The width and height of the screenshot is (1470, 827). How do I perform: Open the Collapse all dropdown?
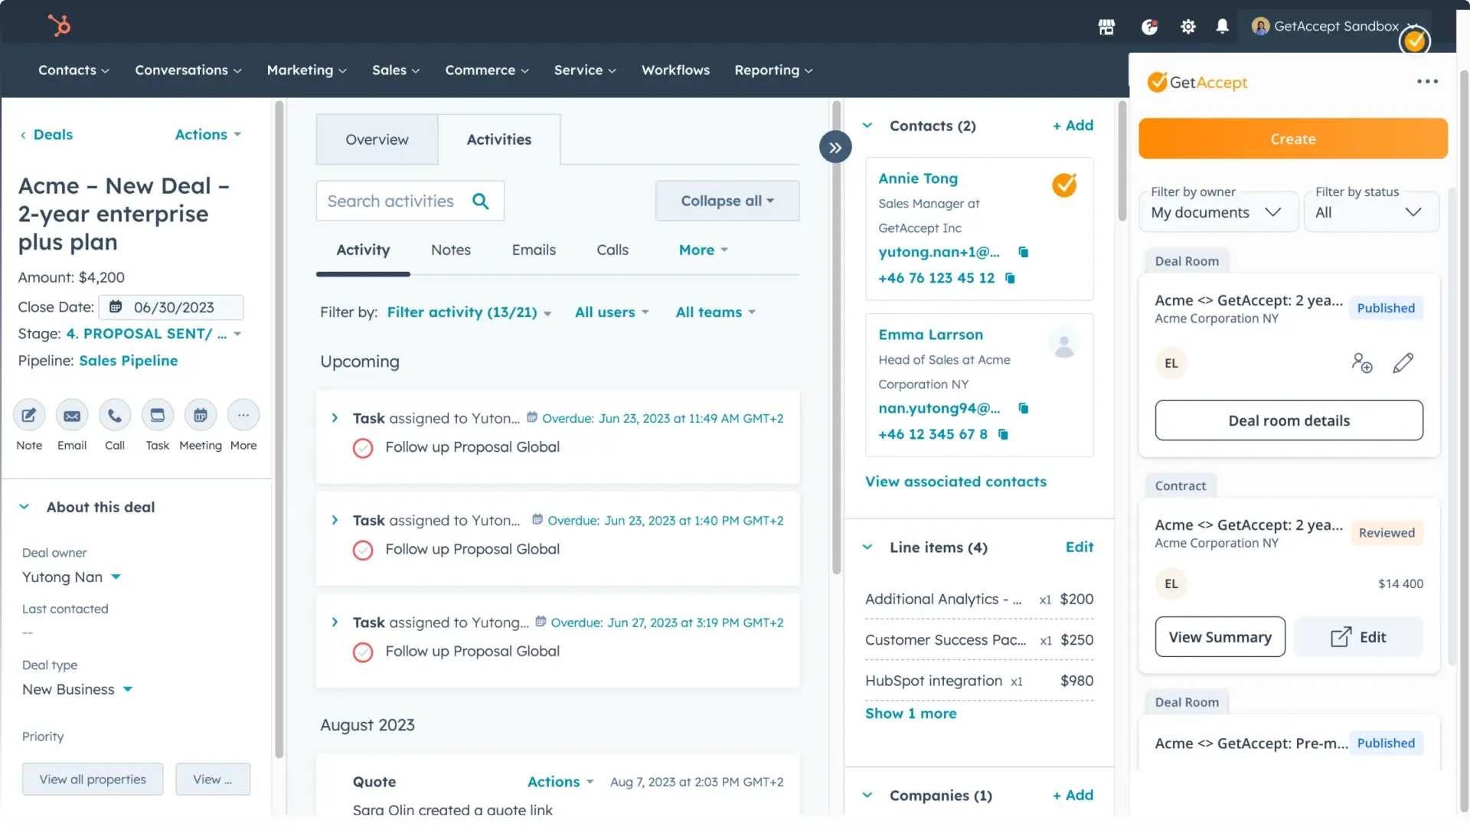727,201
